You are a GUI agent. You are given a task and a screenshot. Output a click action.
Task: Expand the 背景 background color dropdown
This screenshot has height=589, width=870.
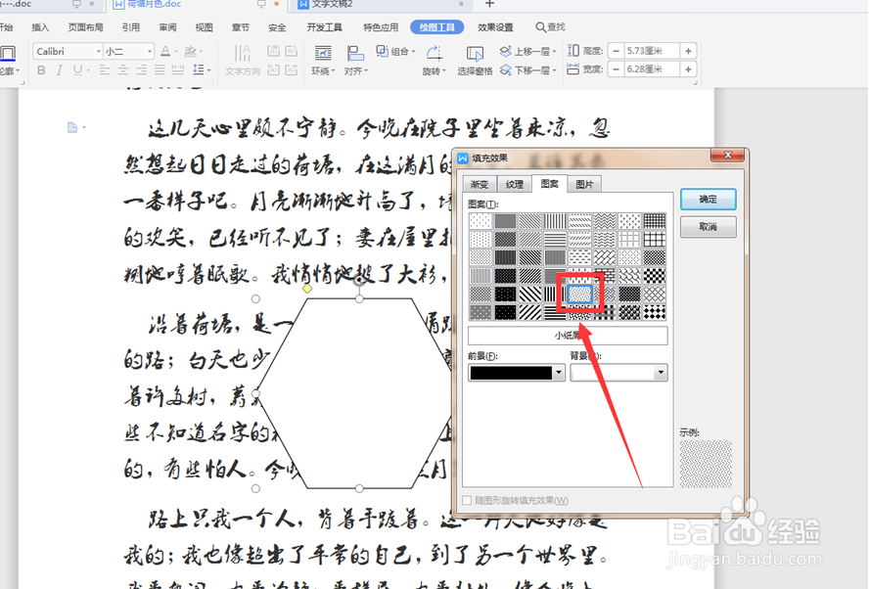tap(661, 373)
